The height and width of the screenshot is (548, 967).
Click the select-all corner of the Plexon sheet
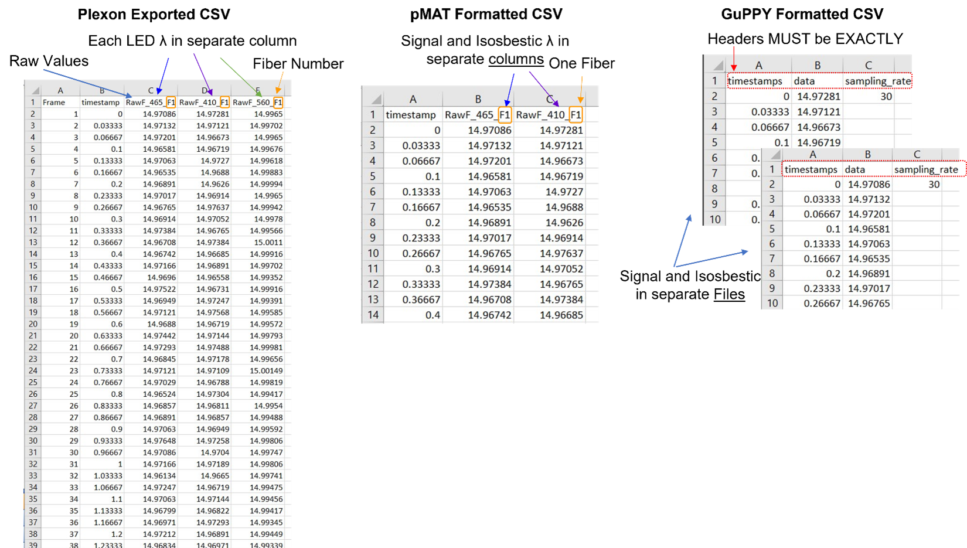33,90
